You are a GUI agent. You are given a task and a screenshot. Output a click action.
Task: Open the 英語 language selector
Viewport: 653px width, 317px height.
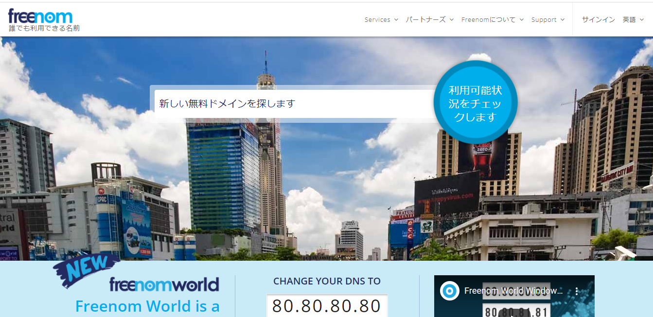(633, 19)
